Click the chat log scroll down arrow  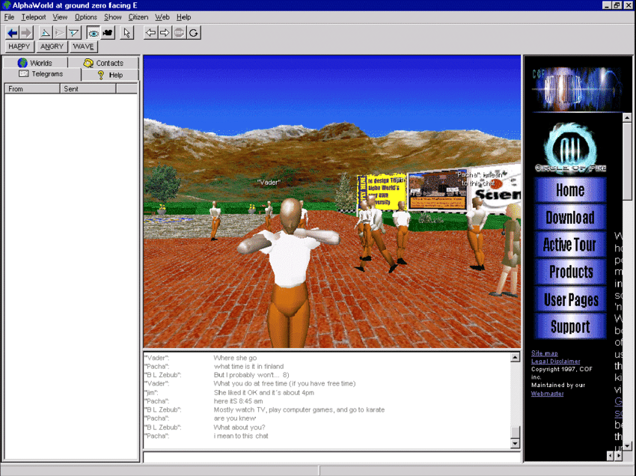[515, 444]
